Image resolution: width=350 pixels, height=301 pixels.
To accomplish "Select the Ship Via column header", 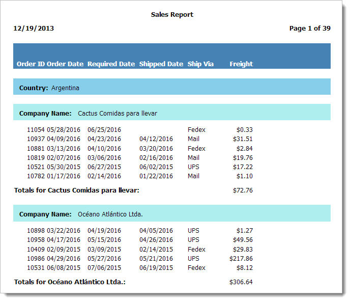I will pos(200,64).
